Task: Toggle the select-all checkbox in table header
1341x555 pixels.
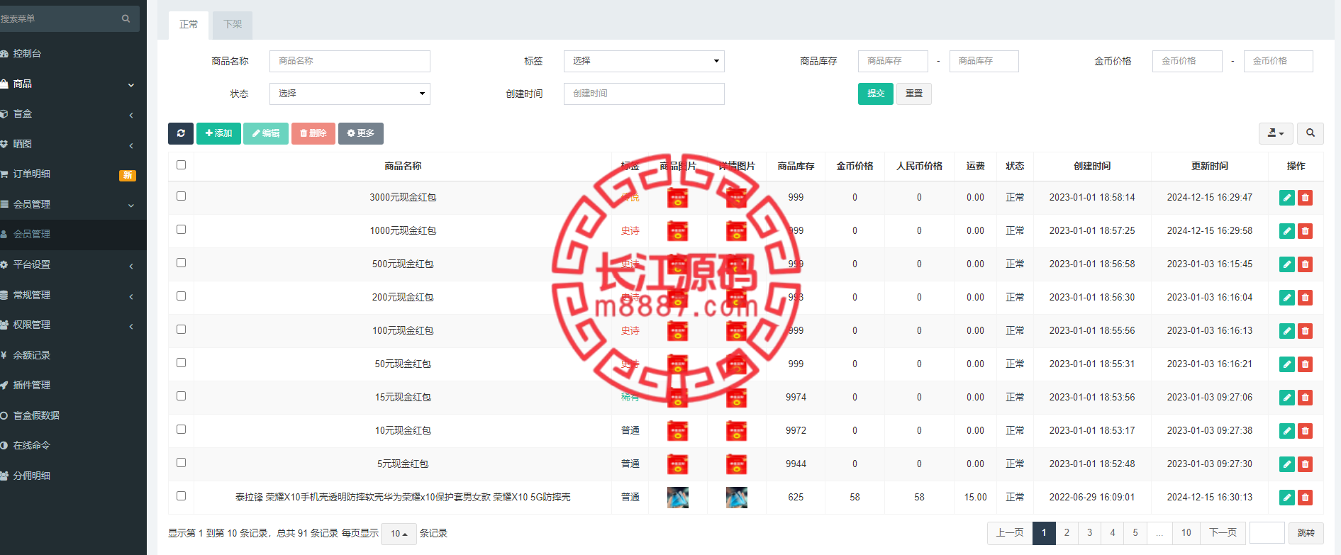Action: pos(181,165)
